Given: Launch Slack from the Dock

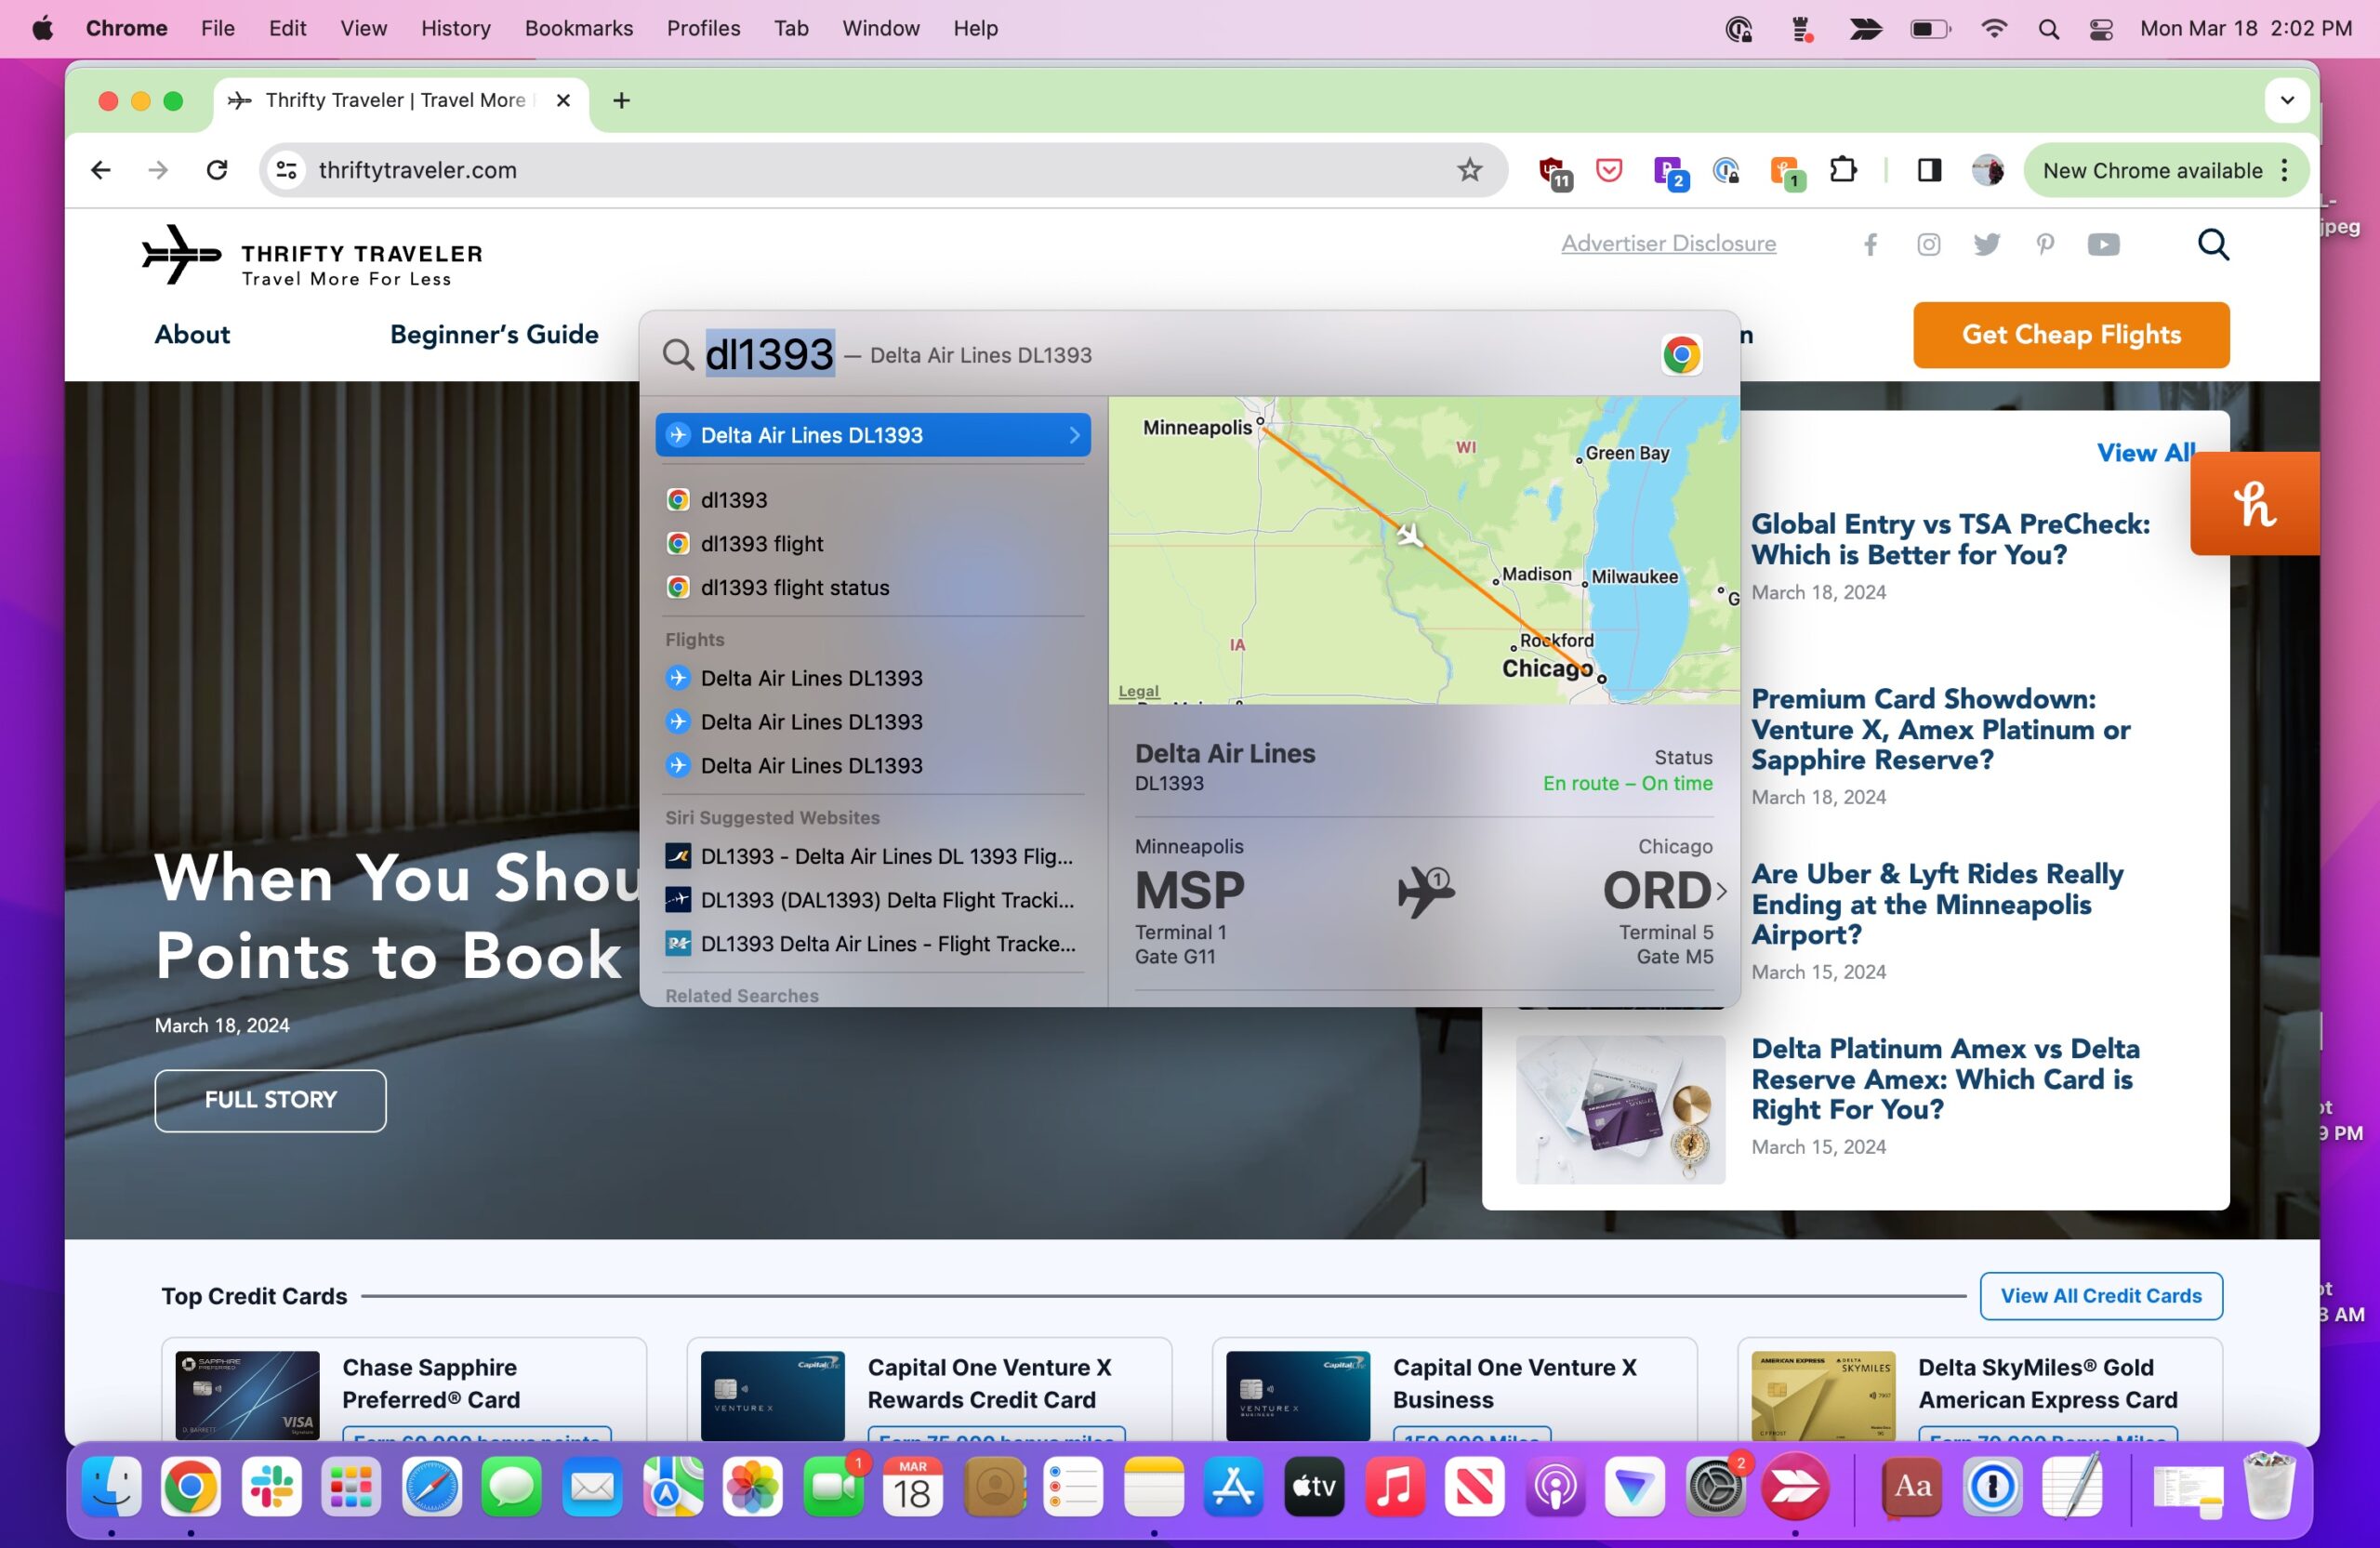Looking at the screenshot, I should (x=271, y=1487).
